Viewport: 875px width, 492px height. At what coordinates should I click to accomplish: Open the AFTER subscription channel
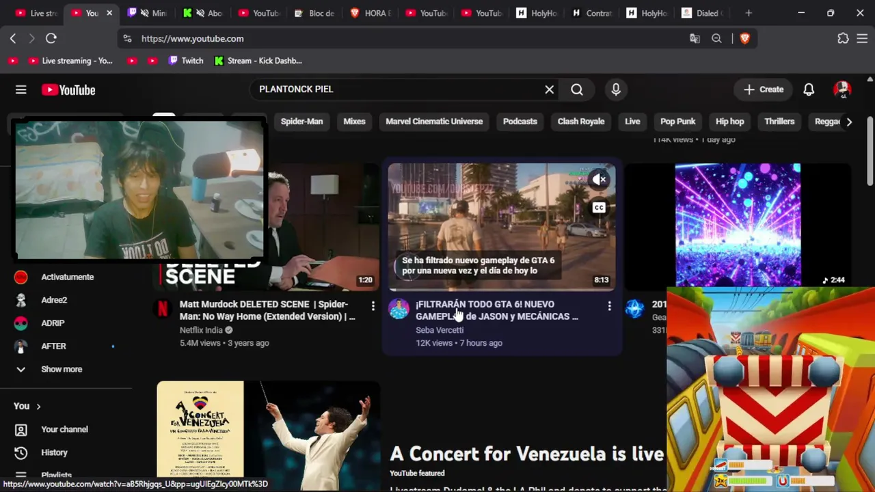pos(53,346)
